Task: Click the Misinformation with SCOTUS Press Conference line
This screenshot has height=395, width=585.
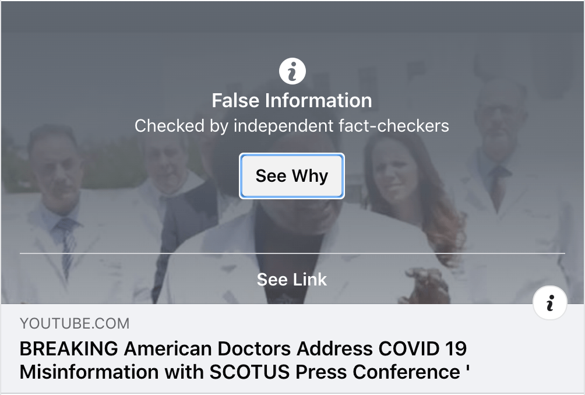Action: [x=244, y=372]
